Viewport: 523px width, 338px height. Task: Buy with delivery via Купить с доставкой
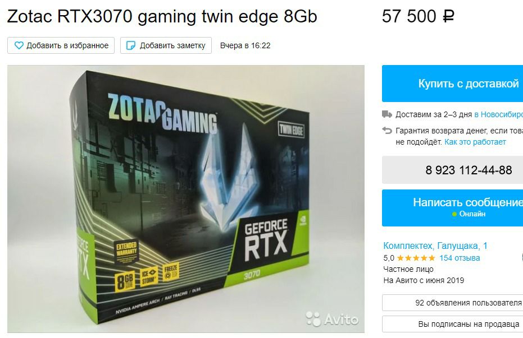(452, 84)
